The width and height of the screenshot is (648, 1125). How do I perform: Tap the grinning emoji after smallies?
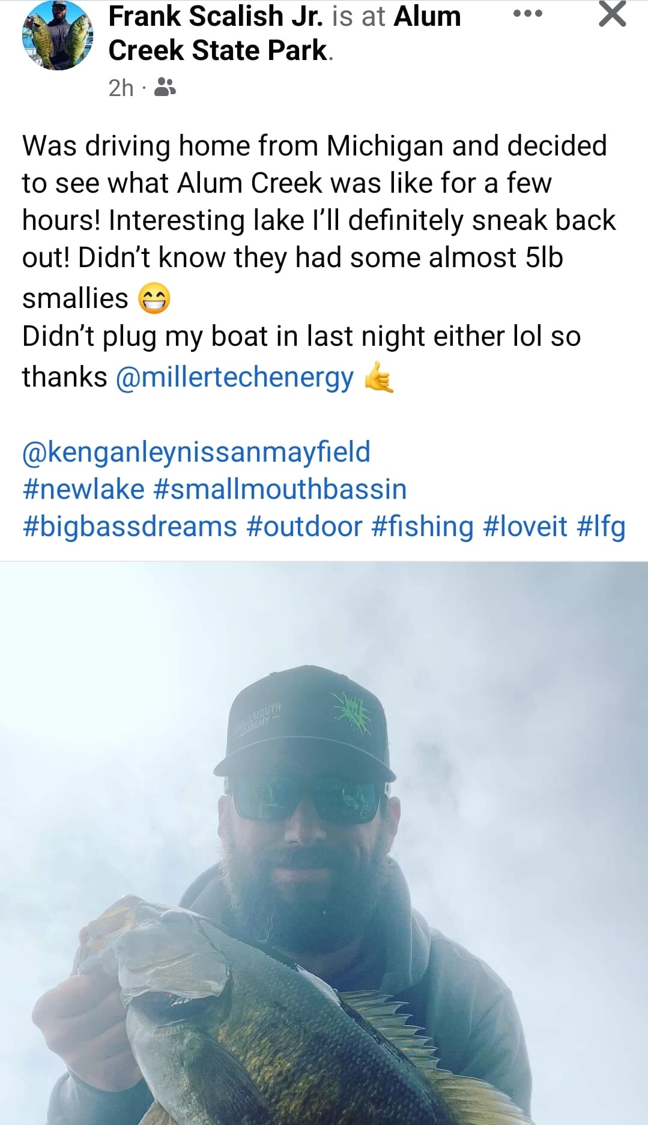coord(154,299)
